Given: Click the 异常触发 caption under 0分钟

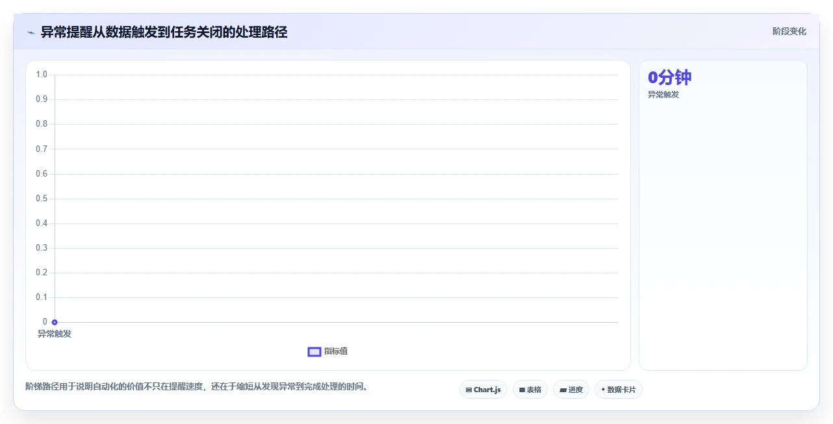Looking at the screenshot, I should pyautogui.click(x=663, y=95).
